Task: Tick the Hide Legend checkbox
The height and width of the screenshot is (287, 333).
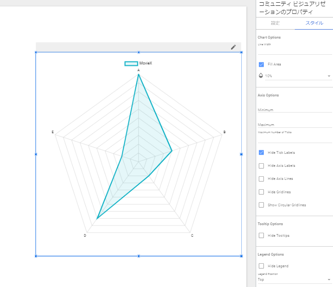Action: point(262,266)
